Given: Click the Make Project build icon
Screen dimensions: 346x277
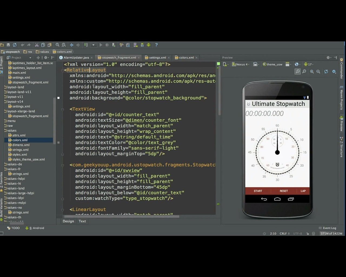Looking at the screenshot, I should click(86, 45).
